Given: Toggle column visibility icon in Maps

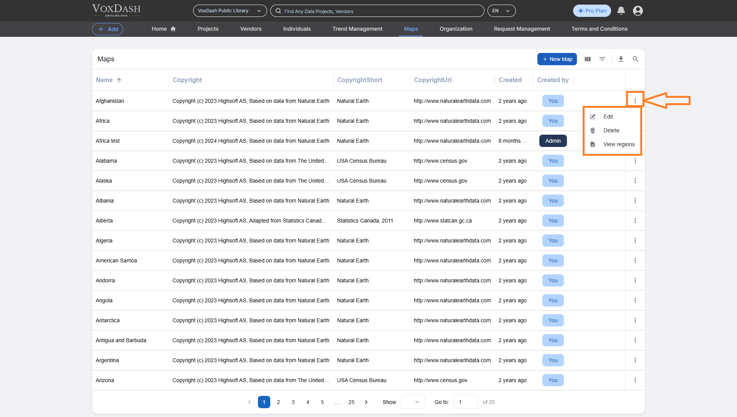Looking at the screenshot, I should 587,59.
